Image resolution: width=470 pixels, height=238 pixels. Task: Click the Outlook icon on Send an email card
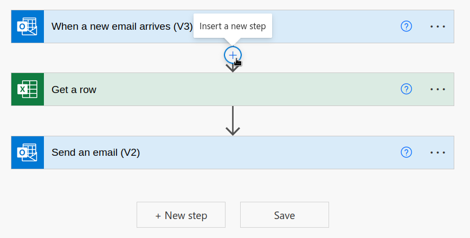28,153
